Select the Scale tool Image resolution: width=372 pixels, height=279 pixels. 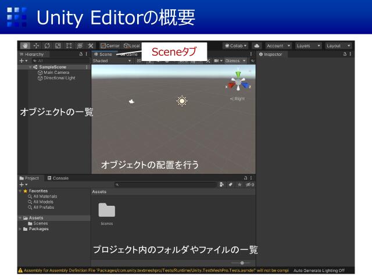pos(58,45)
